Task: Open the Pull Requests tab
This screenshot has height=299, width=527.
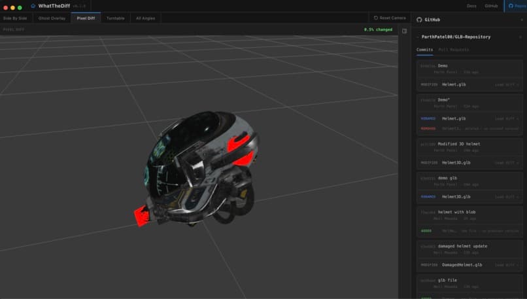Action: pos(453,50)
